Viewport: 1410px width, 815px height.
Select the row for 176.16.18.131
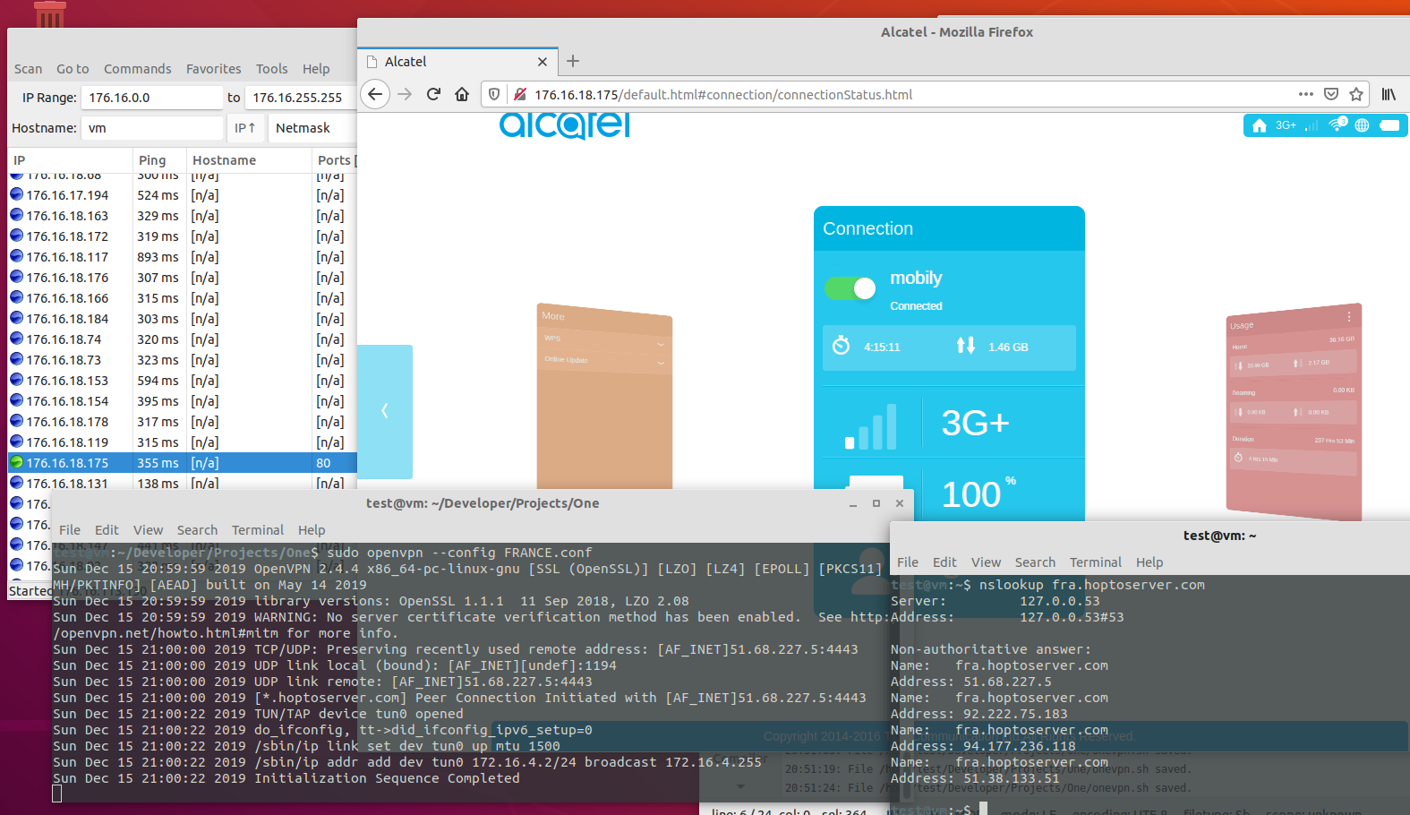click(x=183, y=482)
